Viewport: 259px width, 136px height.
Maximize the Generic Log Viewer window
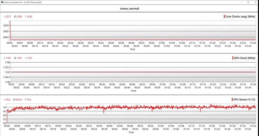tap(248, 2)
